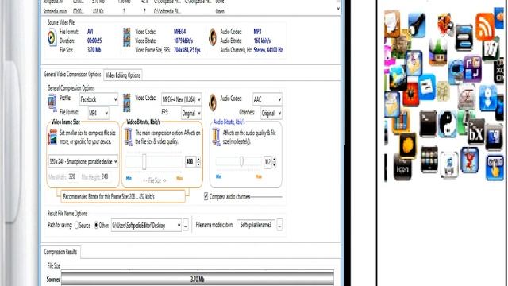Click the tapping finger icon in the right image
This screenshot has width=508, height=286.
495,168
